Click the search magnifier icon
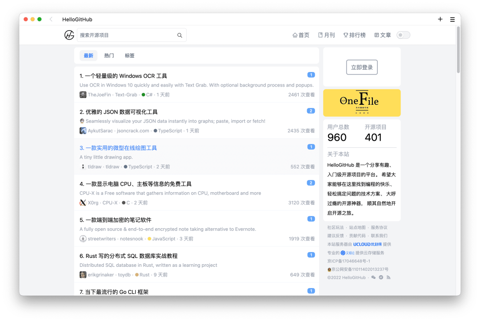Image resolution: width=480 pixels, height=321 pixels. pyautogui.click(x=180, y=35)
